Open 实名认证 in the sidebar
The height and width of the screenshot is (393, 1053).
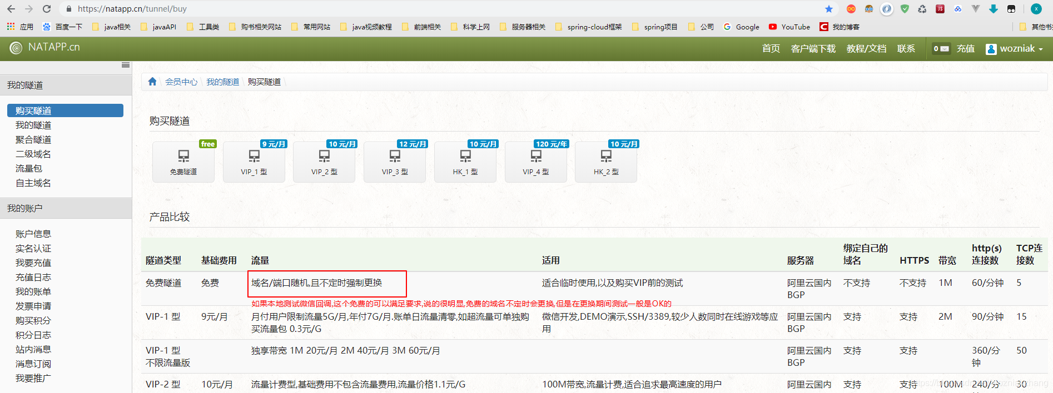[33, 249]
